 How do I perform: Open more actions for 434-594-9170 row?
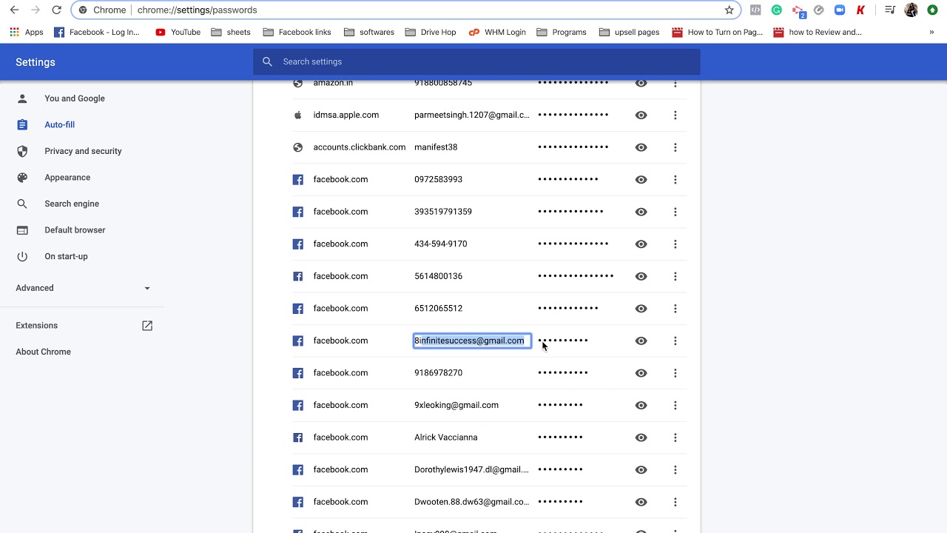pos(675,244)
